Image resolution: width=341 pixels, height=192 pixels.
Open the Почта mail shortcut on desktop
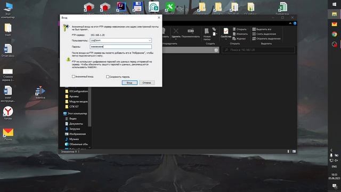pos(8,134)
